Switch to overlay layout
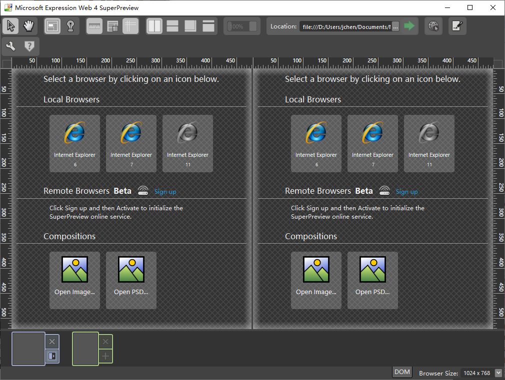This screenshot has height=380, width=505. pyautogui.click(x=190, y=26)
